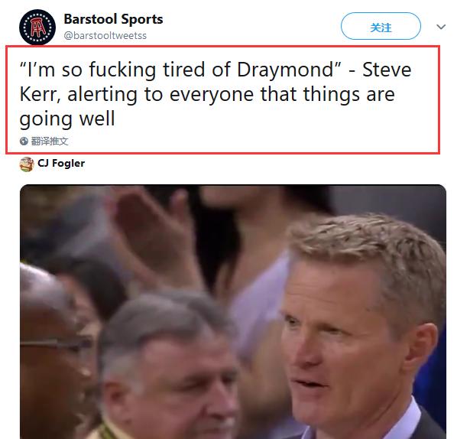Translate the tweet via 翻译推文
This screenshot has width=470, height=439.
(50, 141)
